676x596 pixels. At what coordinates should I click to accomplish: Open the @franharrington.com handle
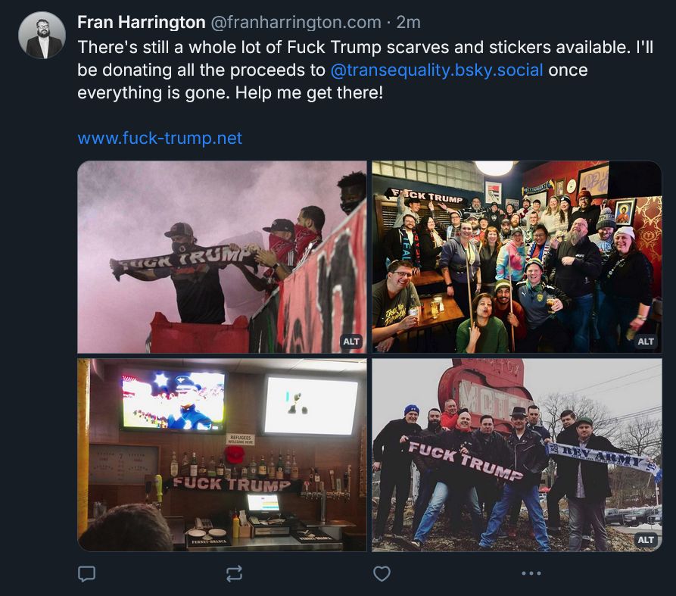pos(296,22)
